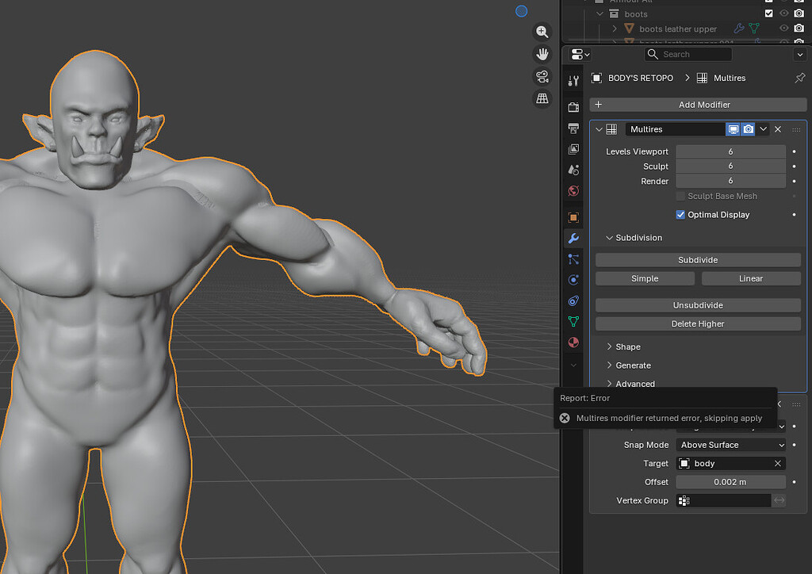812x574 pixels.
Task: Open the Object Constraints properties tab
Action: coord(573,300)
